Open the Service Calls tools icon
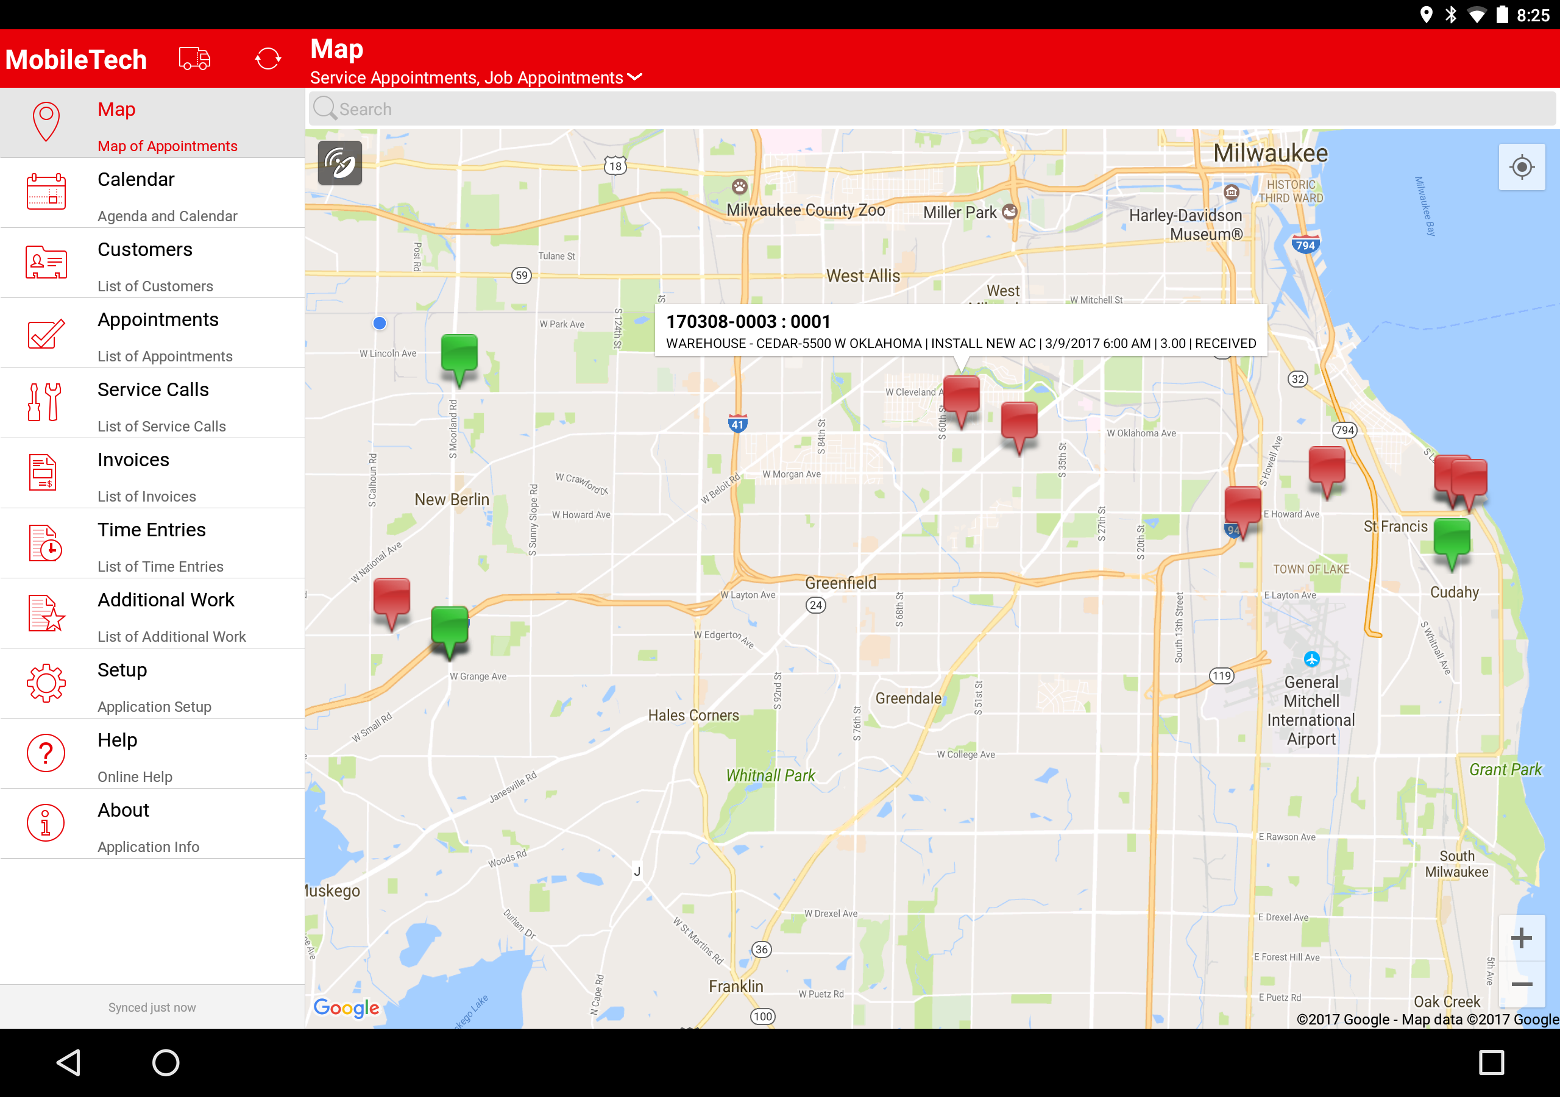 (x=45, y=402)
